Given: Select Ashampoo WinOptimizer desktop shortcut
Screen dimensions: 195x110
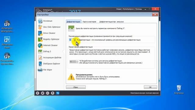Looking at the screenshot, I should 7,26.
